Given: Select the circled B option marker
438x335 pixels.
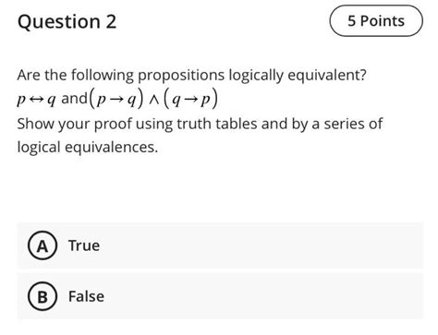Looking at the screenshot, I should coord(43,296).
